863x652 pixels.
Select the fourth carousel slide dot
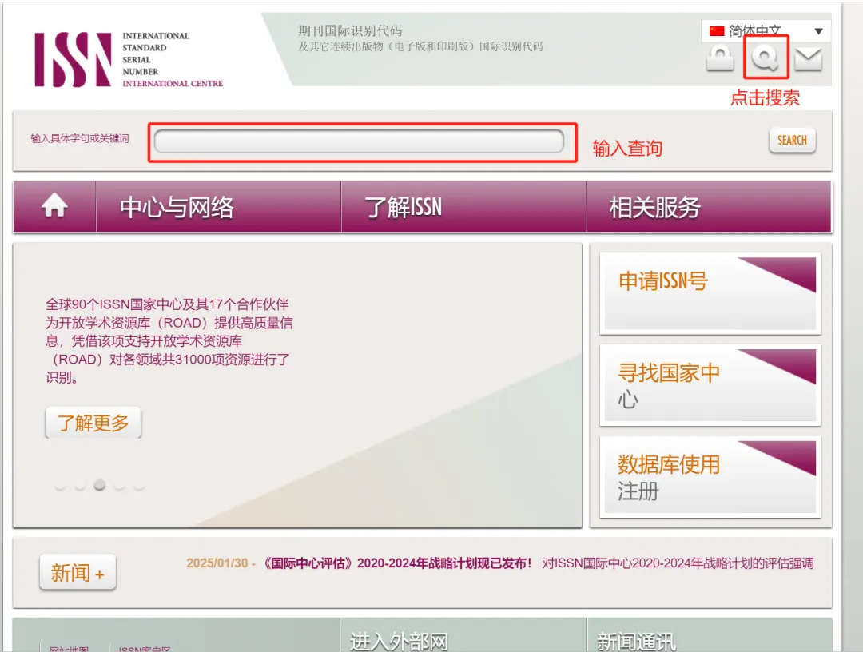pos(120,485)
